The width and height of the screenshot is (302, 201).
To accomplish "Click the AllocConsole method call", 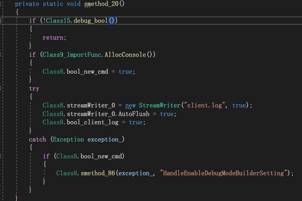I will click(x=125, y=55).
